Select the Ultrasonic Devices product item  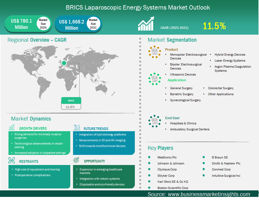(183, 74)
